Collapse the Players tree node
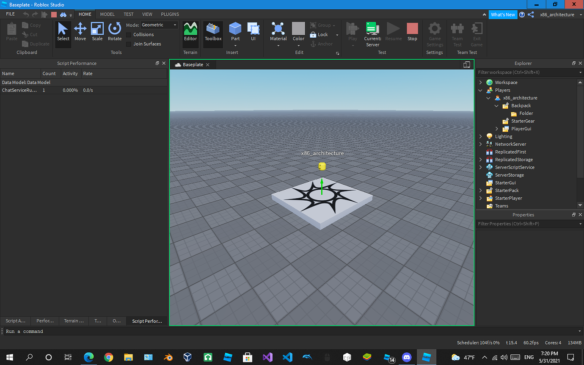Image resolution: width=584 pixels, height=365 pixels. click(480, 90)
